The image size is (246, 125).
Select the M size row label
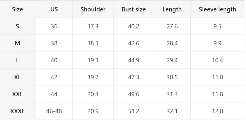point(18,43)
